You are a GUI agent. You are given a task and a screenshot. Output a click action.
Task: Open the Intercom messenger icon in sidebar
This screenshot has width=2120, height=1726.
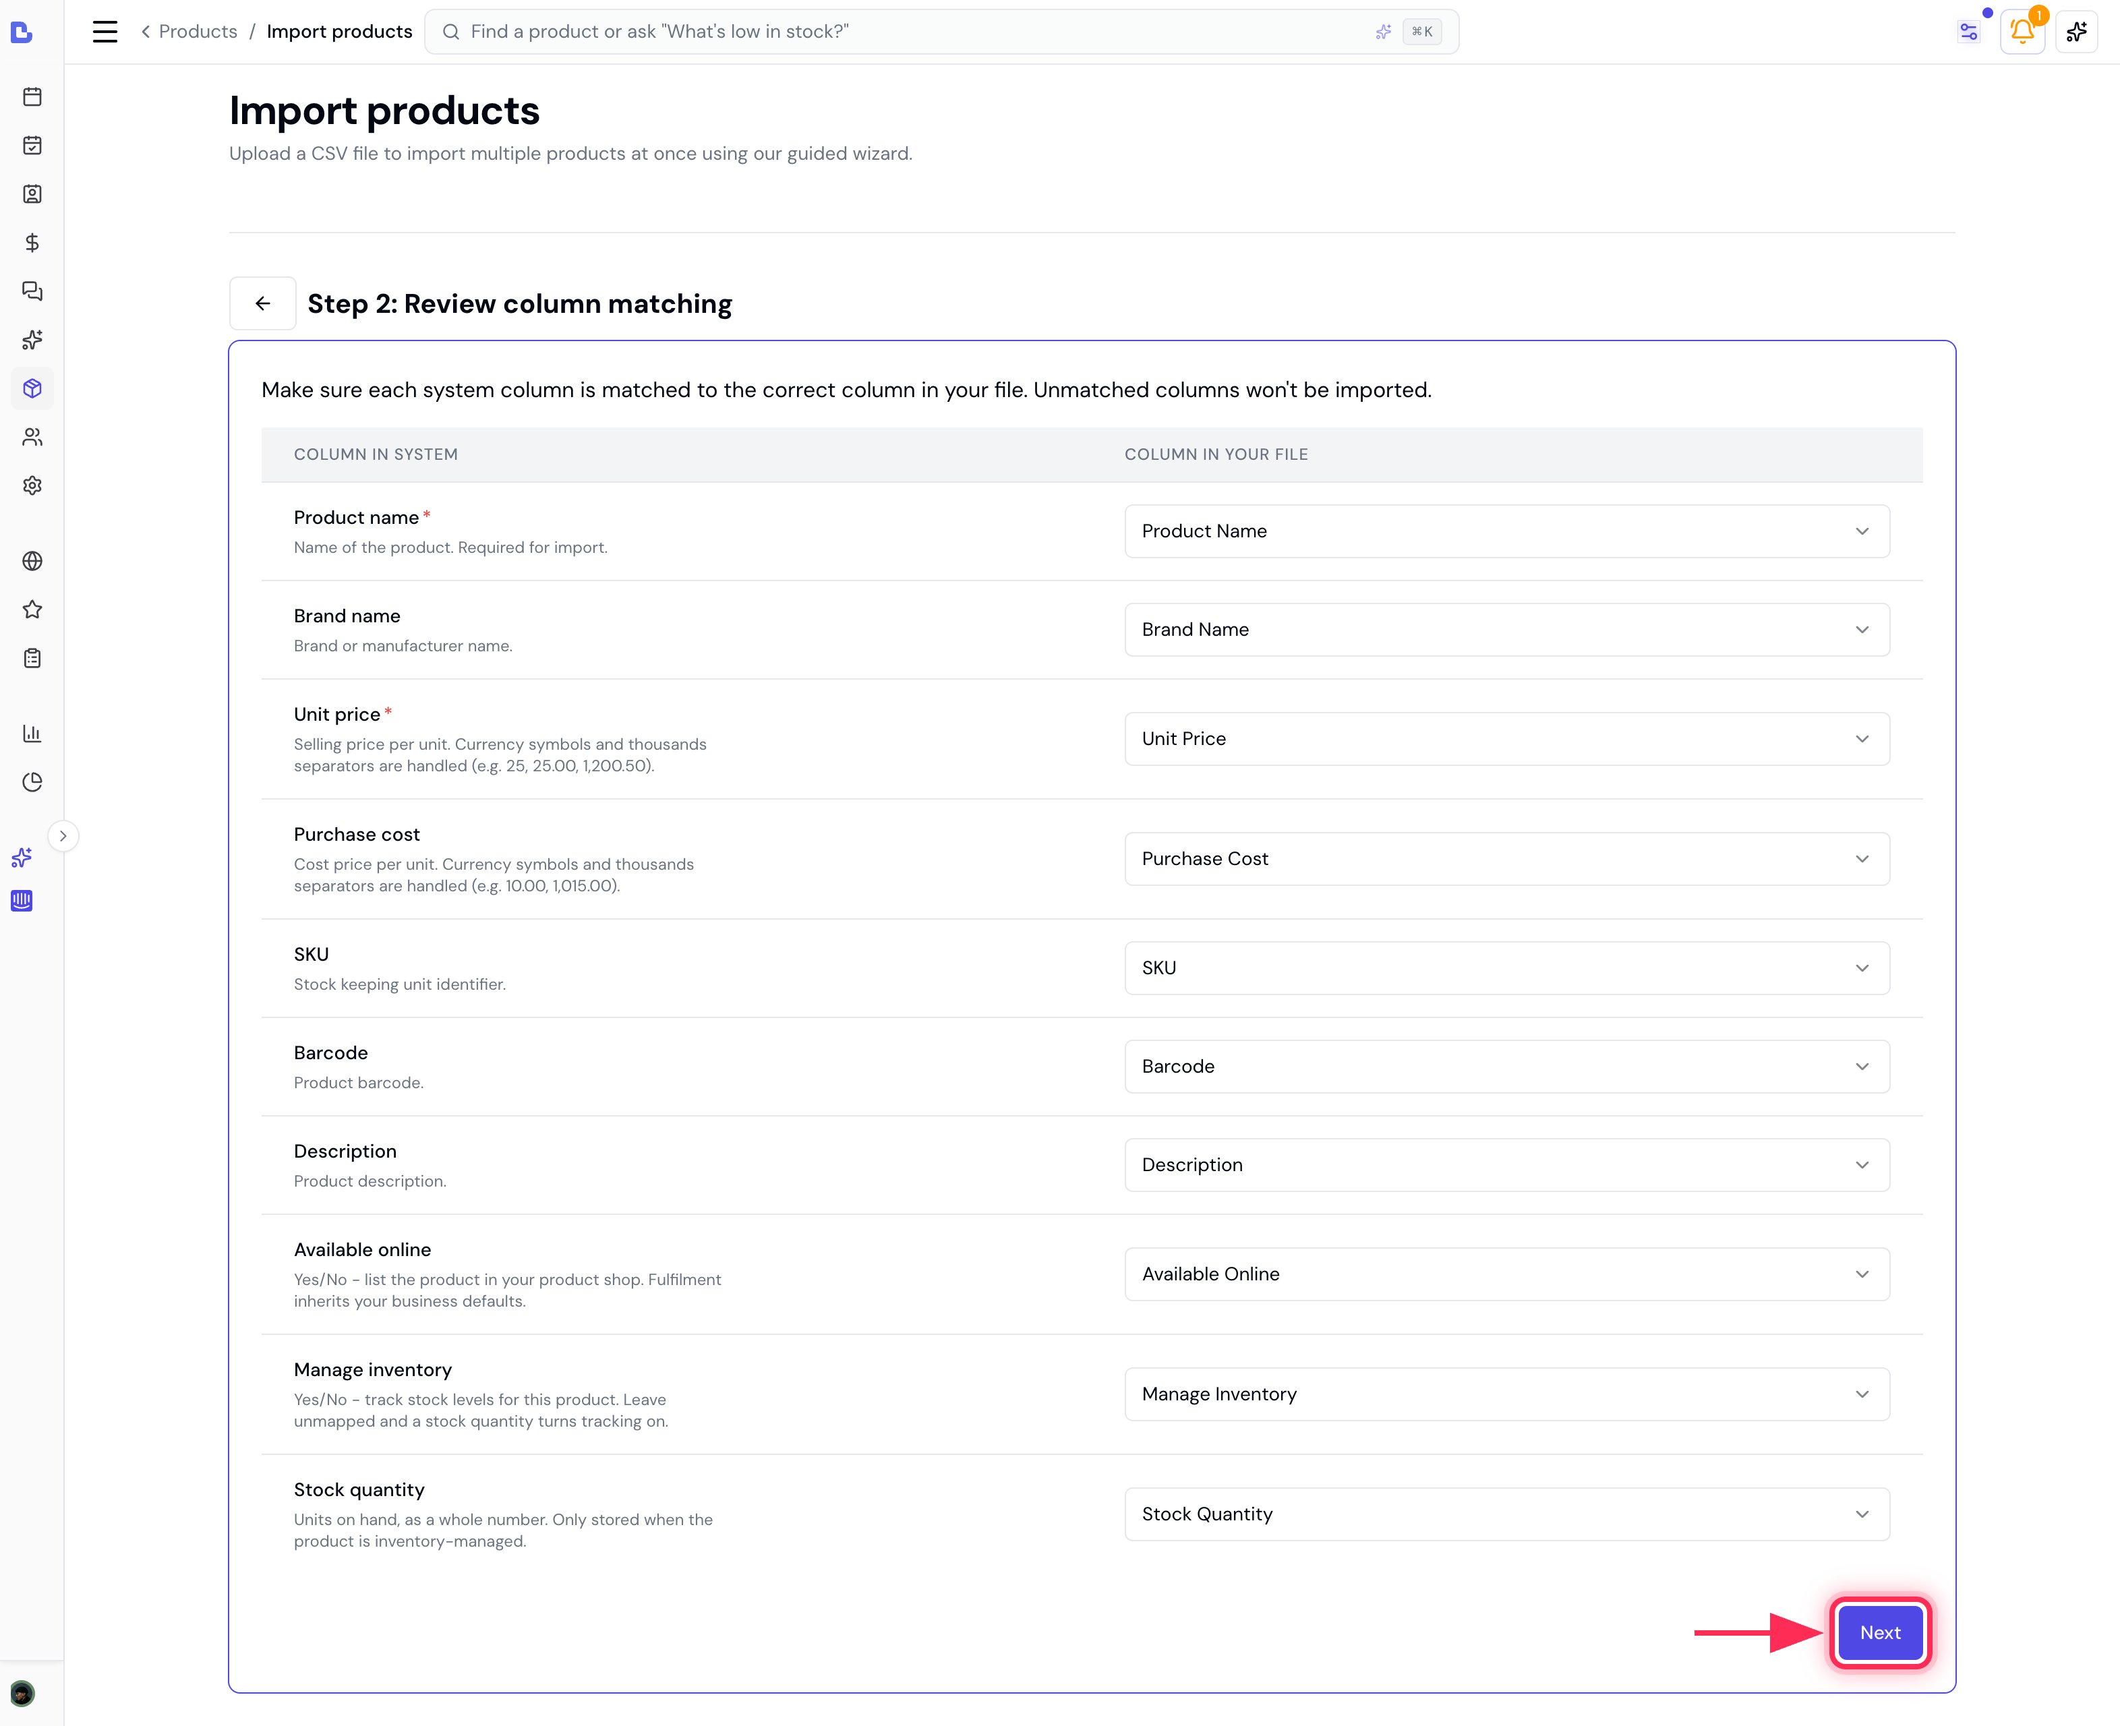click(x=22, y=901)
